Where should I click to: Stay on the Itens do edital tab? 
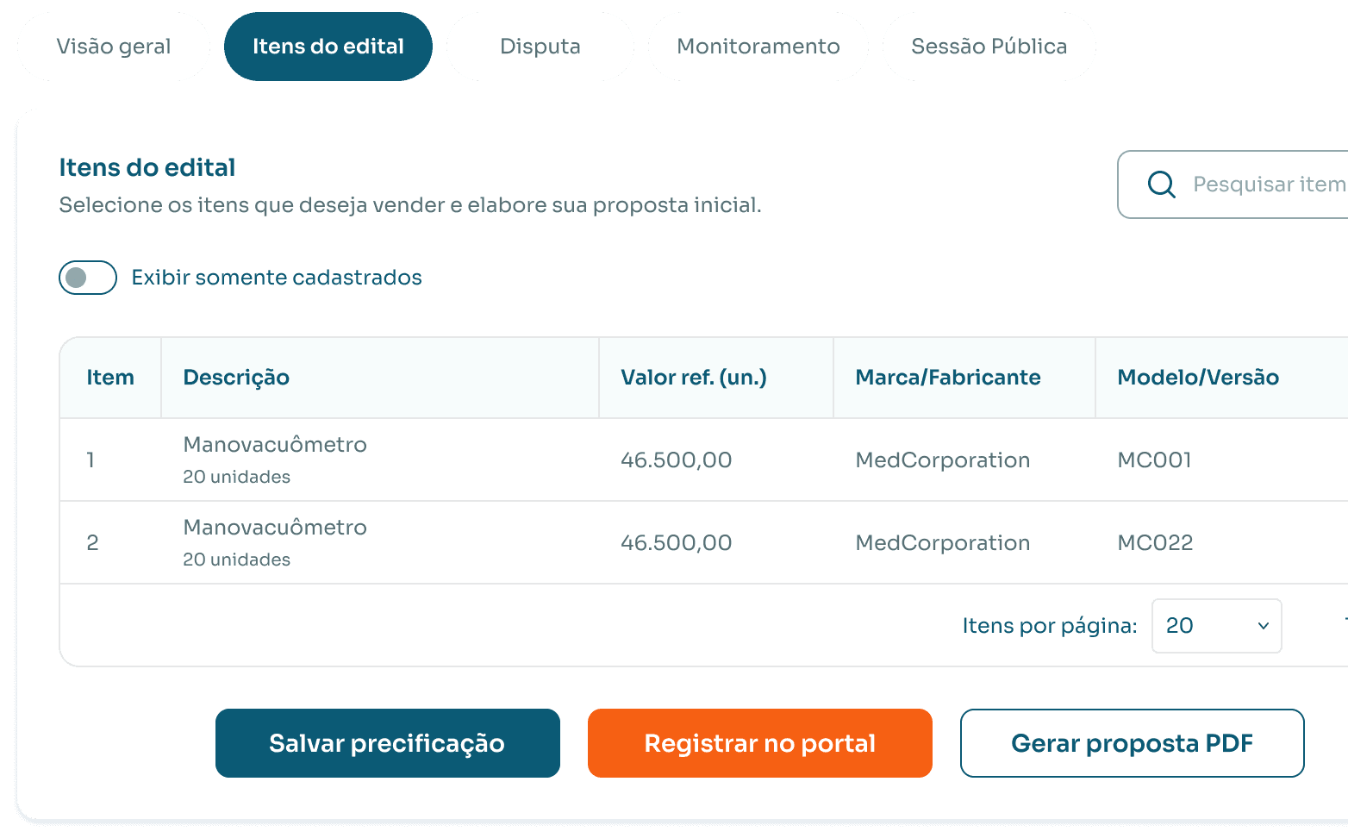pos(328,47)
